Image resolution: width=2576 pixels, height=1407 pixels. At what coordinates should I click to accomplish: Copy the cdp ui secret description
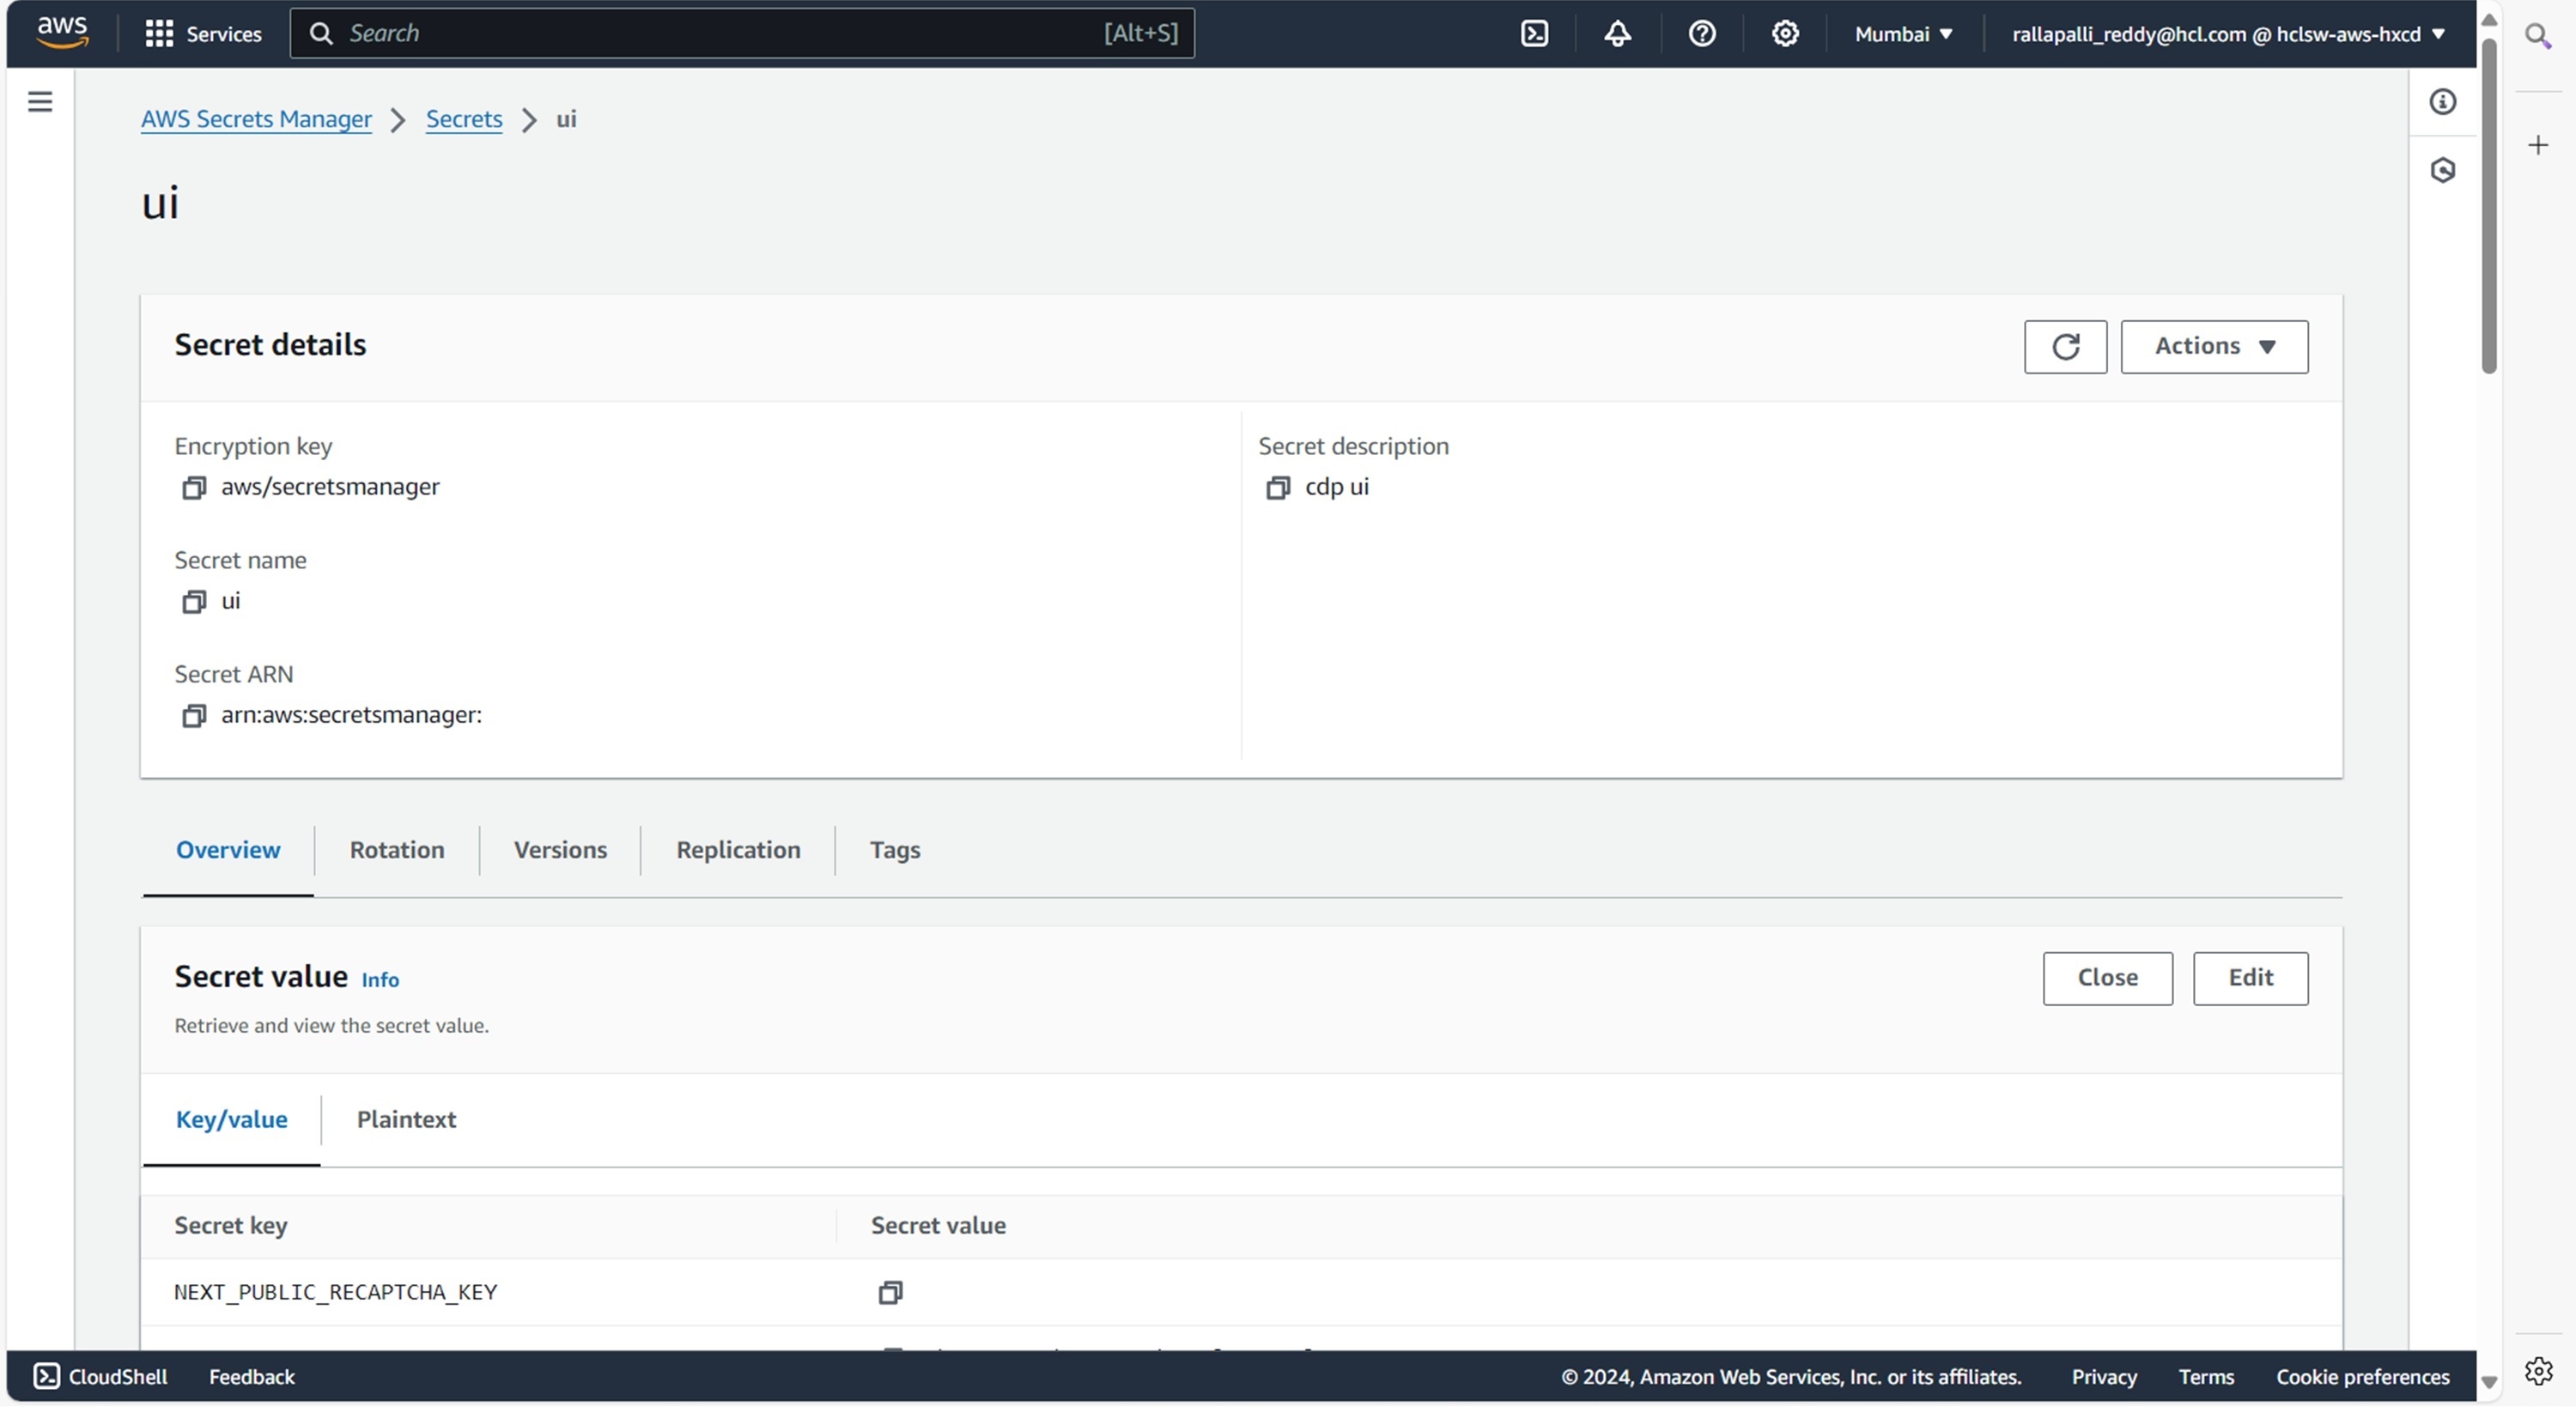coord(1278,488)
